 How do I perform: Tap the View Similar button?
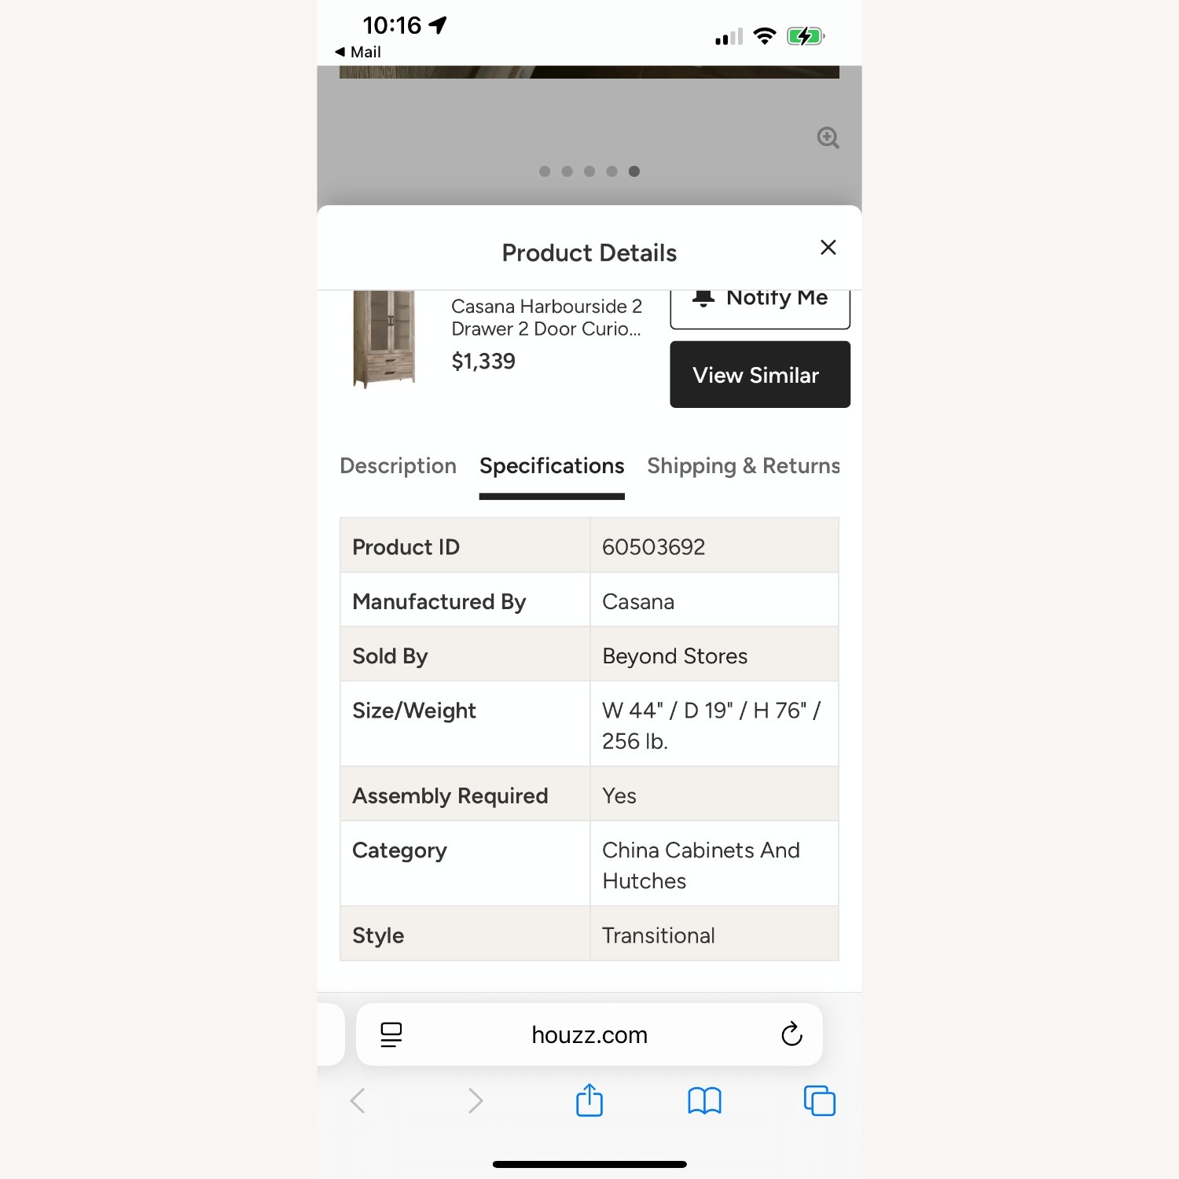(x=760, y=375)
